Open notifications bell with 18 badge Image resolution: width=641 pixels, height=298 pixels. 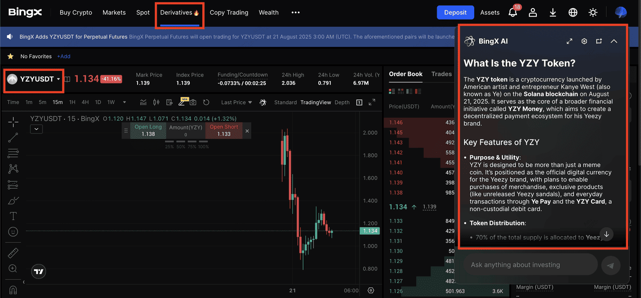click(x=513, y=13)
